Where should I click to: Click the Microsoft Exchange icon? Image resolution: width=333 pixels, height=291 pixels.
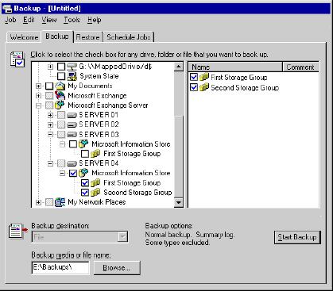[x=60, y=95]
